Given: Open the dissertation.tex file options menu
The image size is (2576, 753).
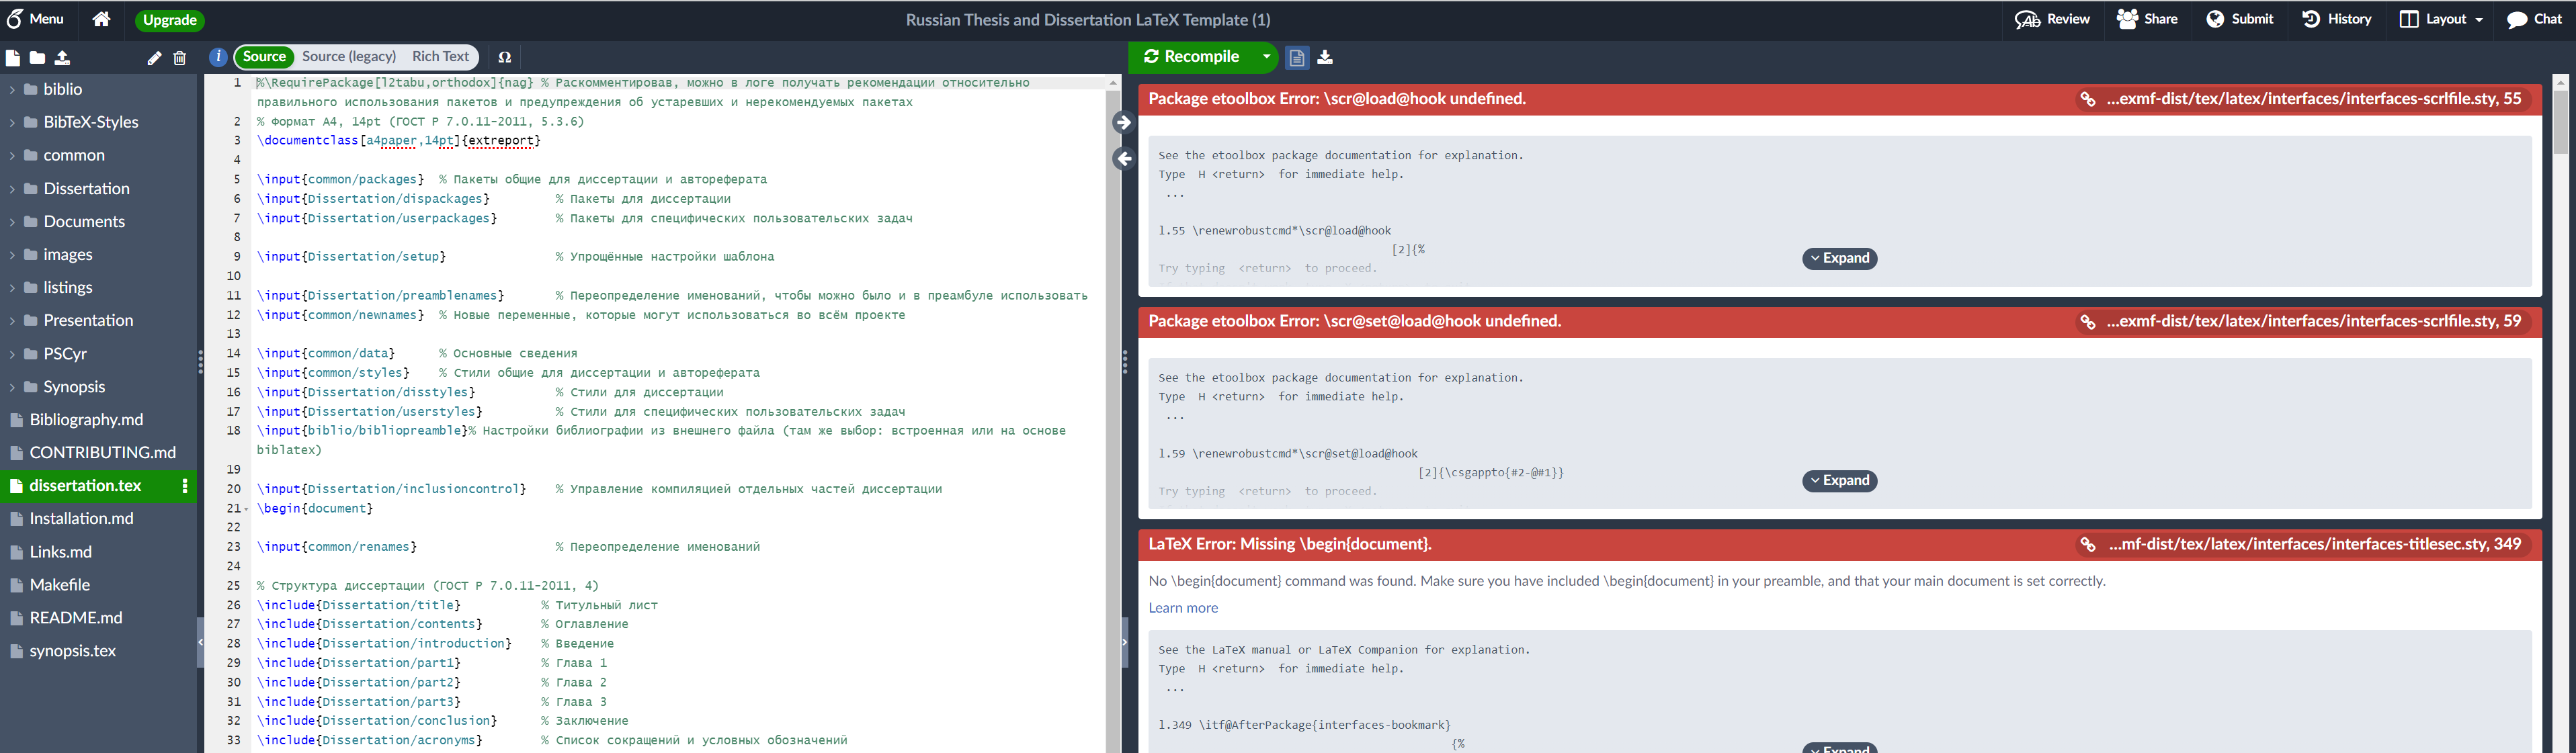Looking at the screenshot, I should pyautogui.click(x=185, y=486).
